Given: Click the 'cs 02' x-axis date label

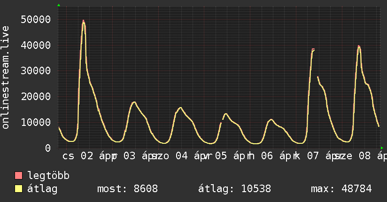Looking at the screenshot, I should (x=78, y=156).
